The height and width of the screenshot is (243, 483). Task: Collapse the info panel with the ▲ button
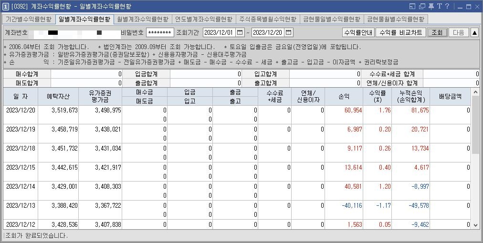click(475, 32)
